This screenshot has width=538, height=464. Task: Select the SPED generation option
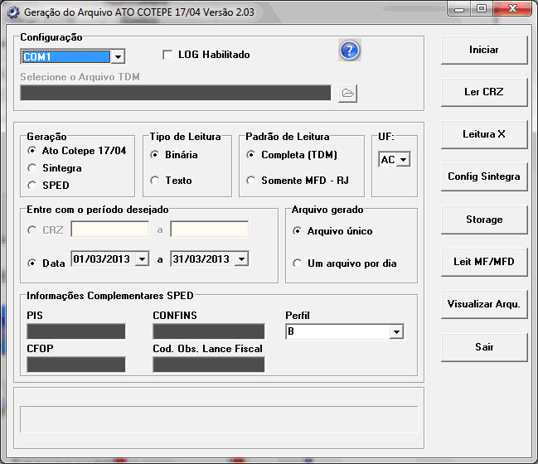[x=32, y=185]
